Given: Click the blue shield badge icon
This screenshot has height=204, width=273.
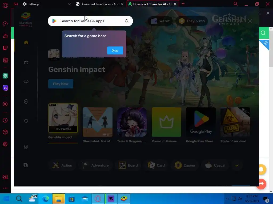Looking at the screenshot, I should pos(266,43).
